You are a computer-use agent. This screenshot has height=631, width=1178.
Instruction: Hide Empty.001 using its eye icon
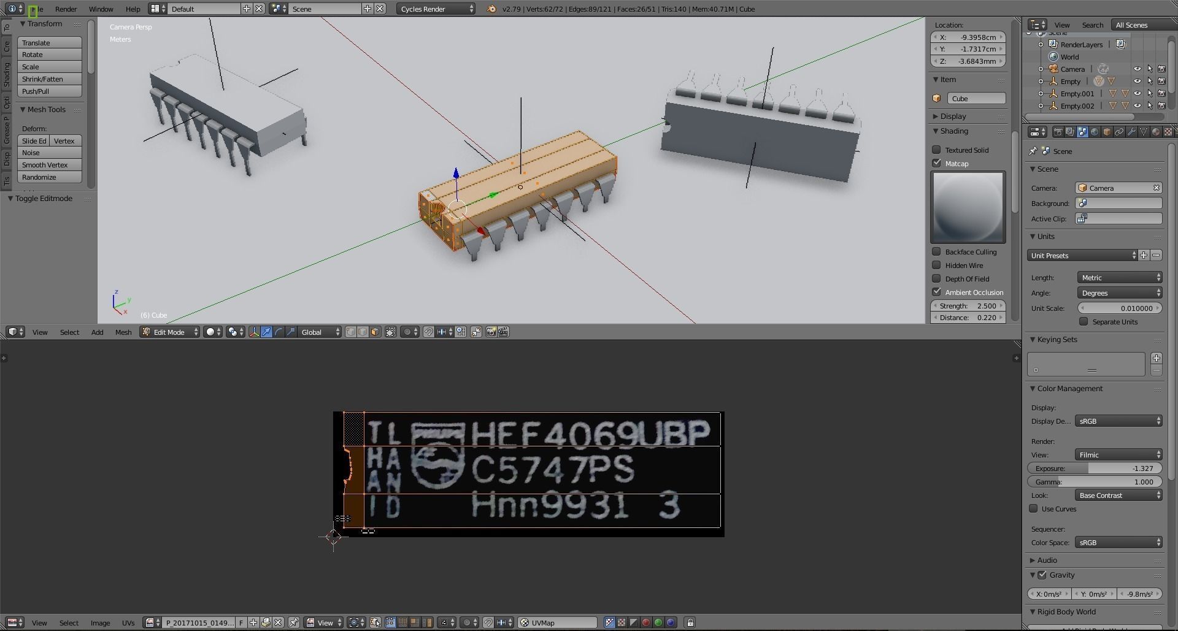(x=1137, y=94)
